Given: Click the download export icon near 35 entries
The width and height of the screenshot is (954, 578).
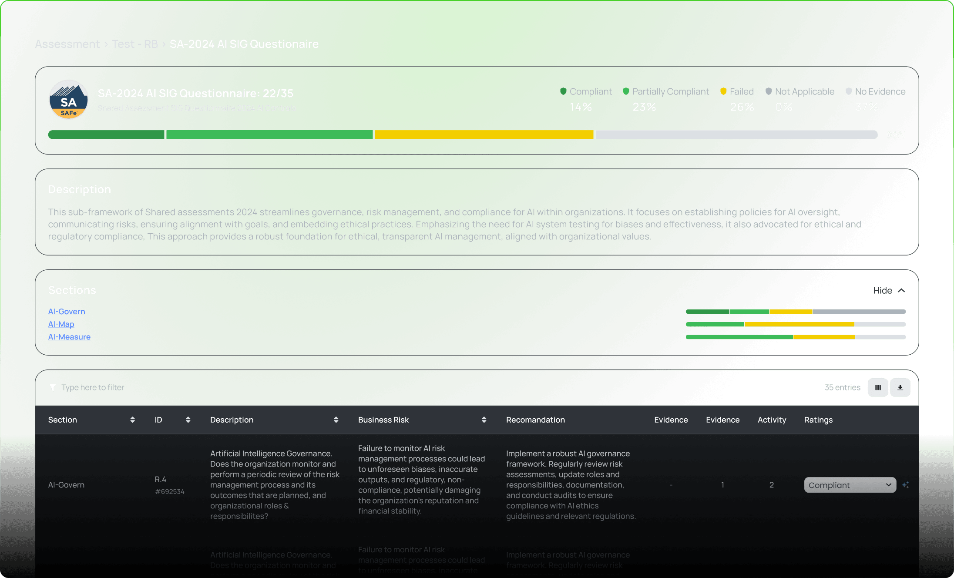Looking at the screenshot, I should pyautogui.click(x=900, y=387).
